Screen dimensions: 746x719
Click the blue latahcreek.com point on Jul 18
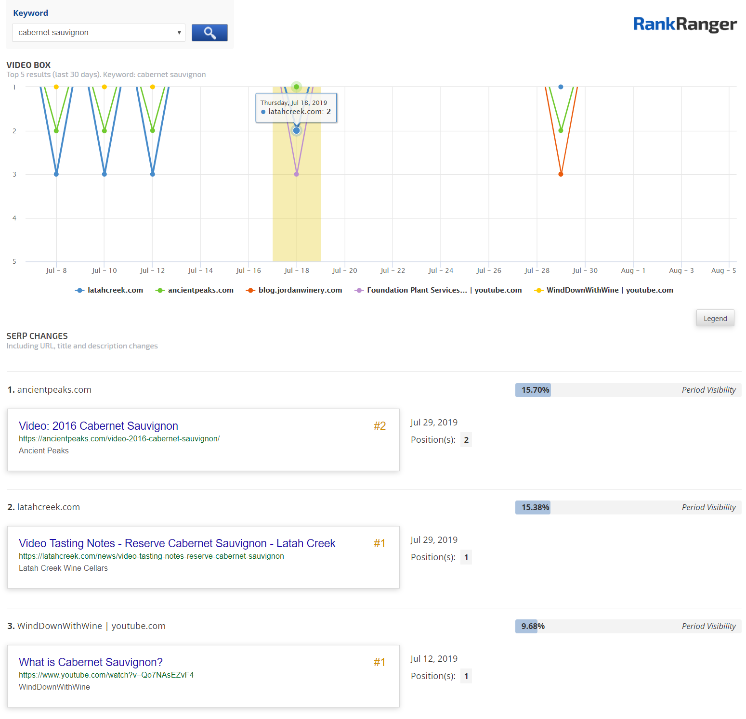pyautogui.click(x=297, y=130)
